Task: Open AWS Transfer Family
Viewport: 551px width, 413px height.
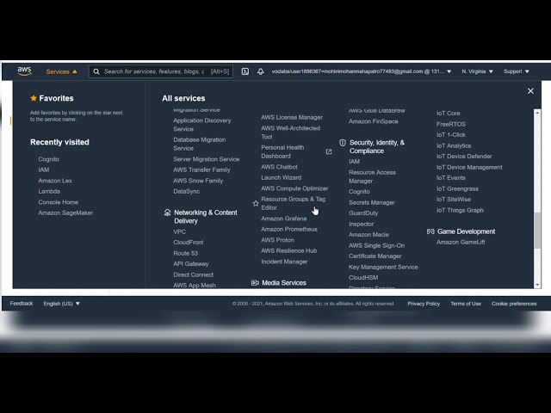Action: pyautogui.click(x=201, y=170)
